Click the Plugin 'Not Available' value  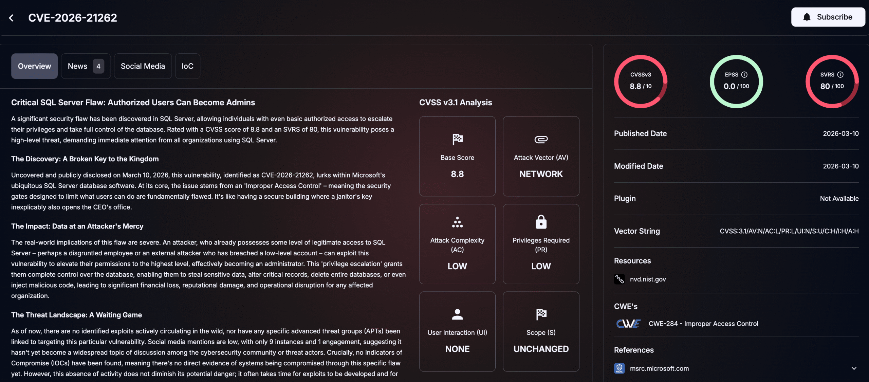coord(839,199)
